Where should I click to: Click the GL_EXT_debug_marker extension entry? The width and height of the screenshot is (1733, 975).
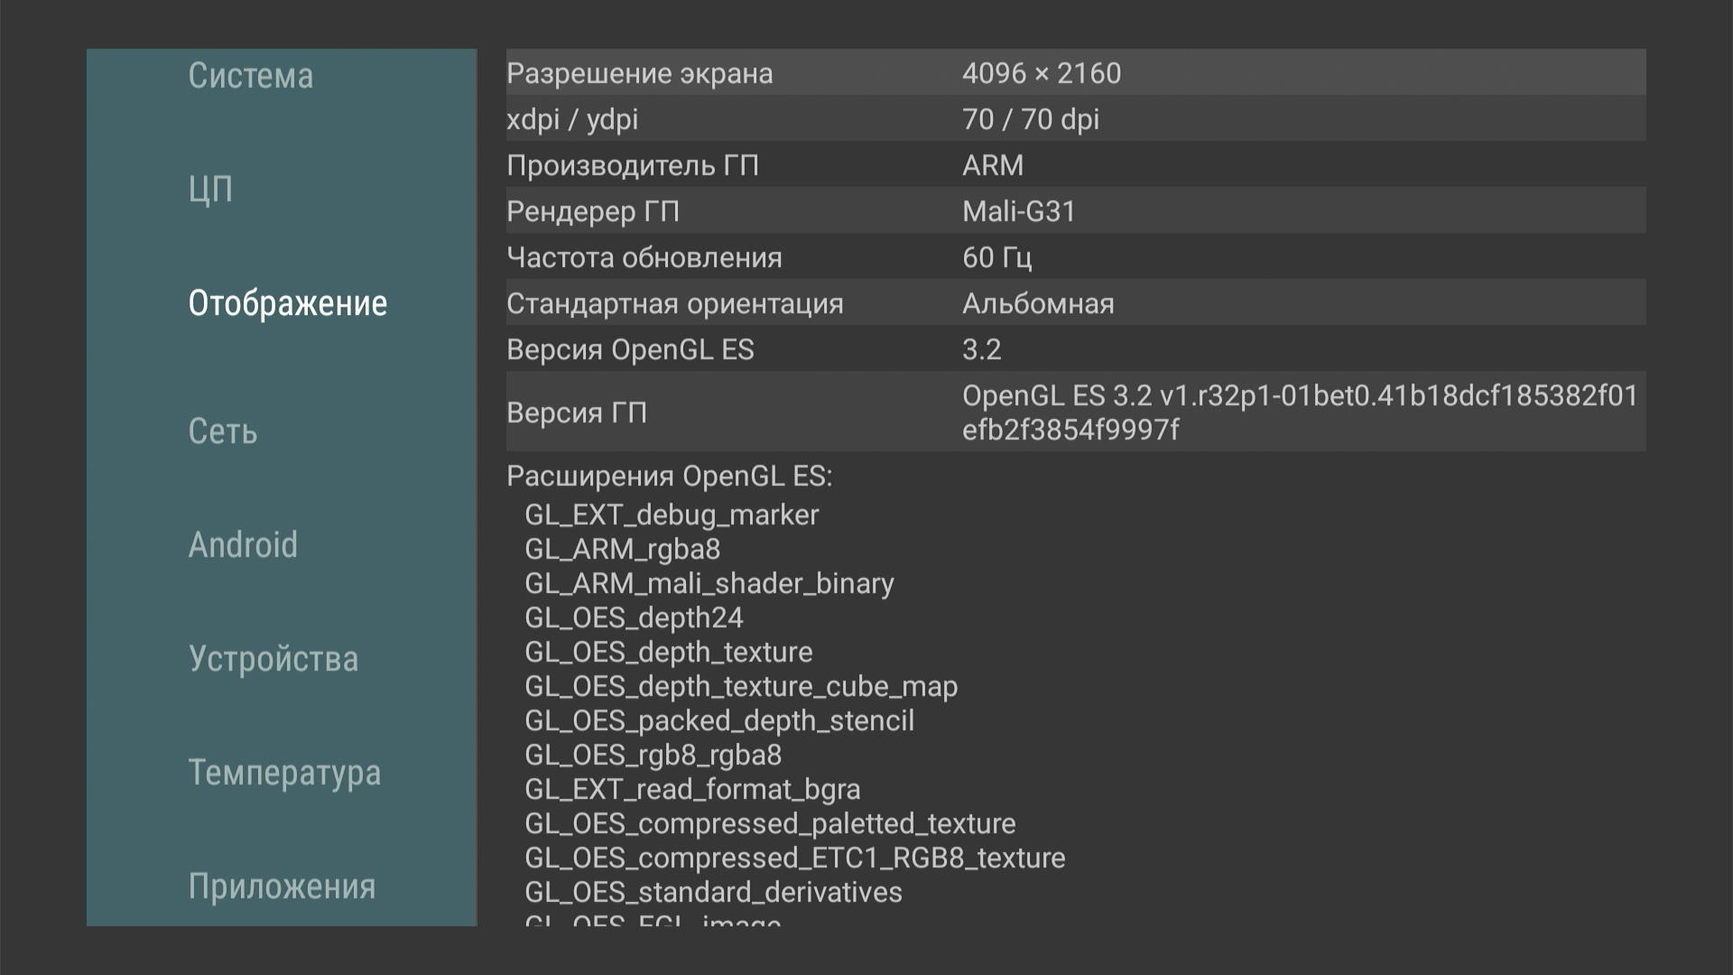coord(672,515)
